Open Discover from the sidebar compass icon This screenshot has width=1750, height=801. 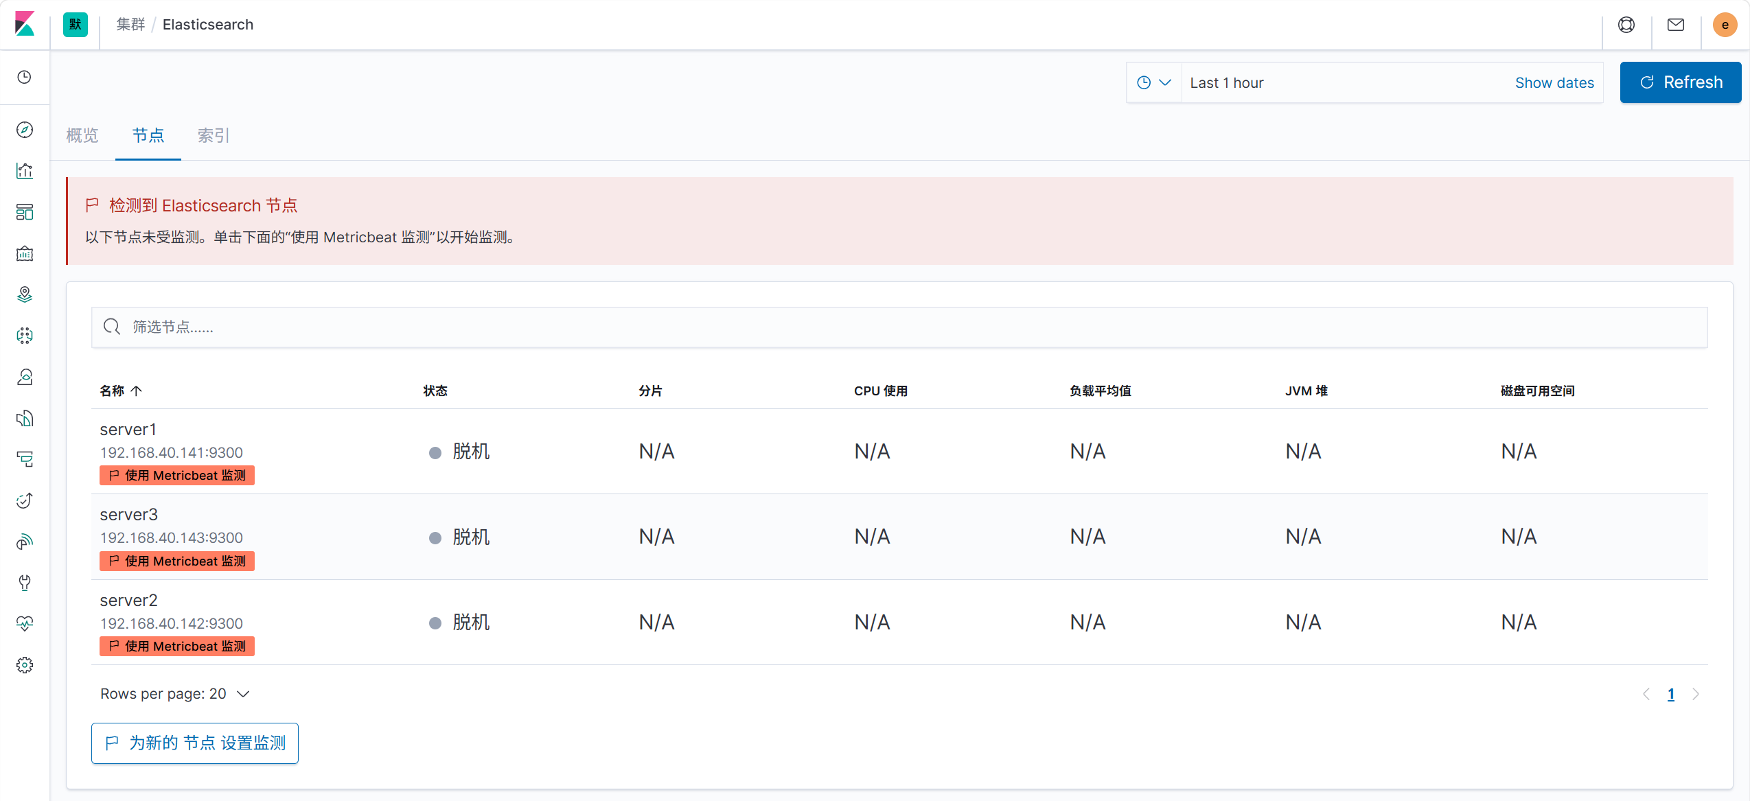(x=25, y=130)
